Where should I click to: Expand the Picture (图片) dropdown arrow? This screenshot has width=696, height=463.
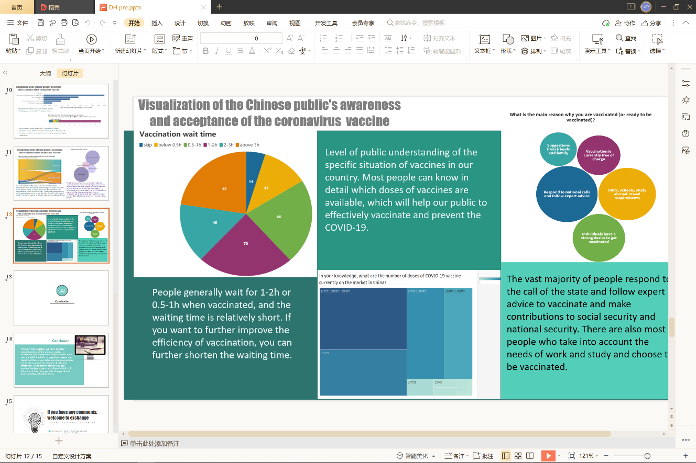[545, 38]
